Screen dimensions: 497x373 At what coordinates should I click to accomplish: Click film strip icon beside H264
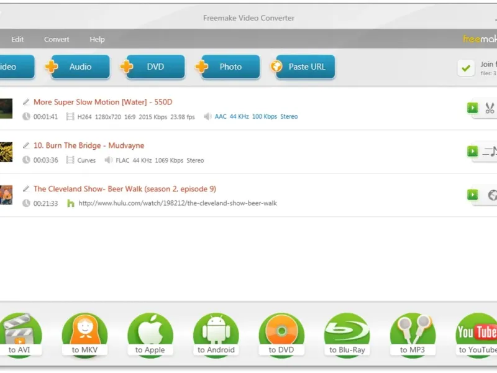tap(70, 116)
